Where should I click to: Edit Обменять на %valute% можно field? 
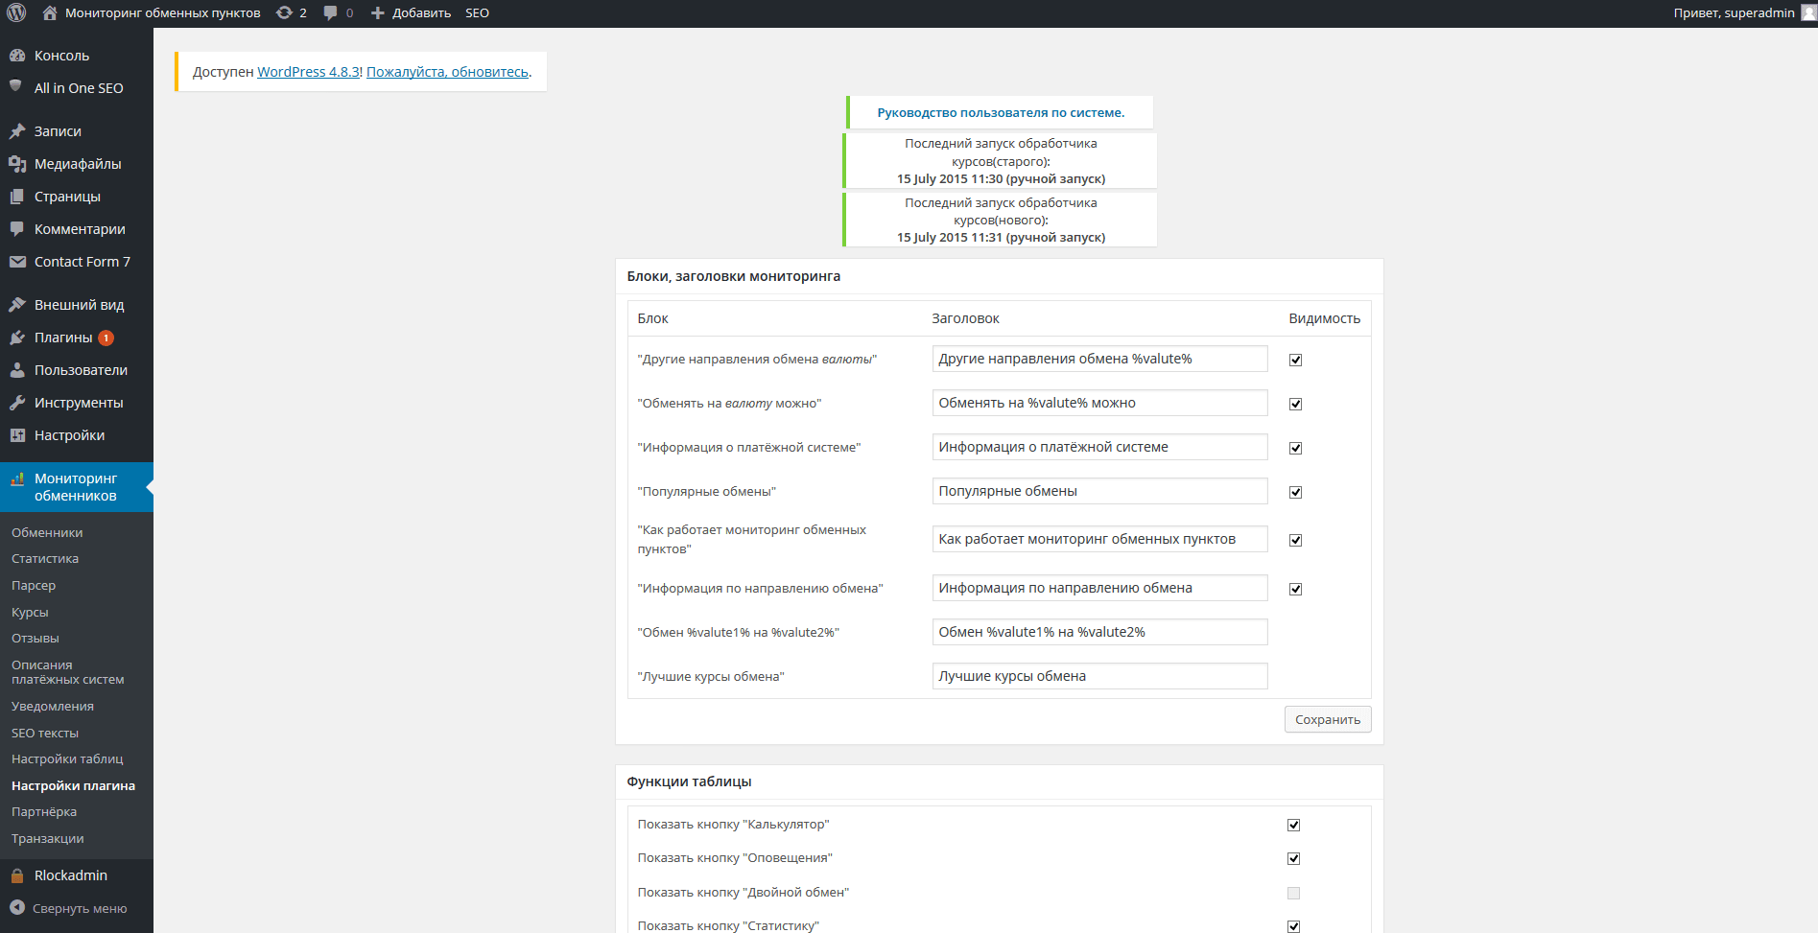[1099, 403]
